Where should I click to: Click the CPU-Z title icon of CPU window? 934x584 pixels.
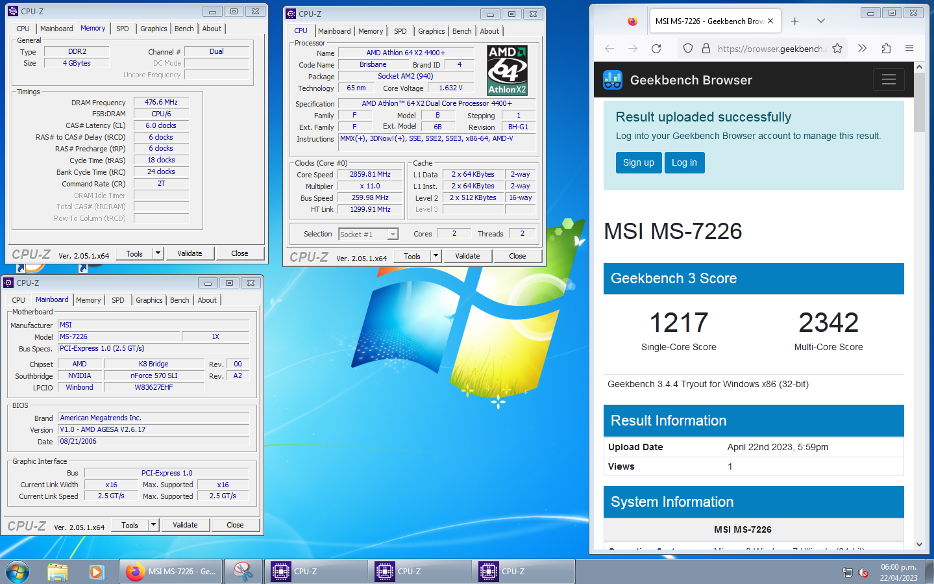coord(291,14)
